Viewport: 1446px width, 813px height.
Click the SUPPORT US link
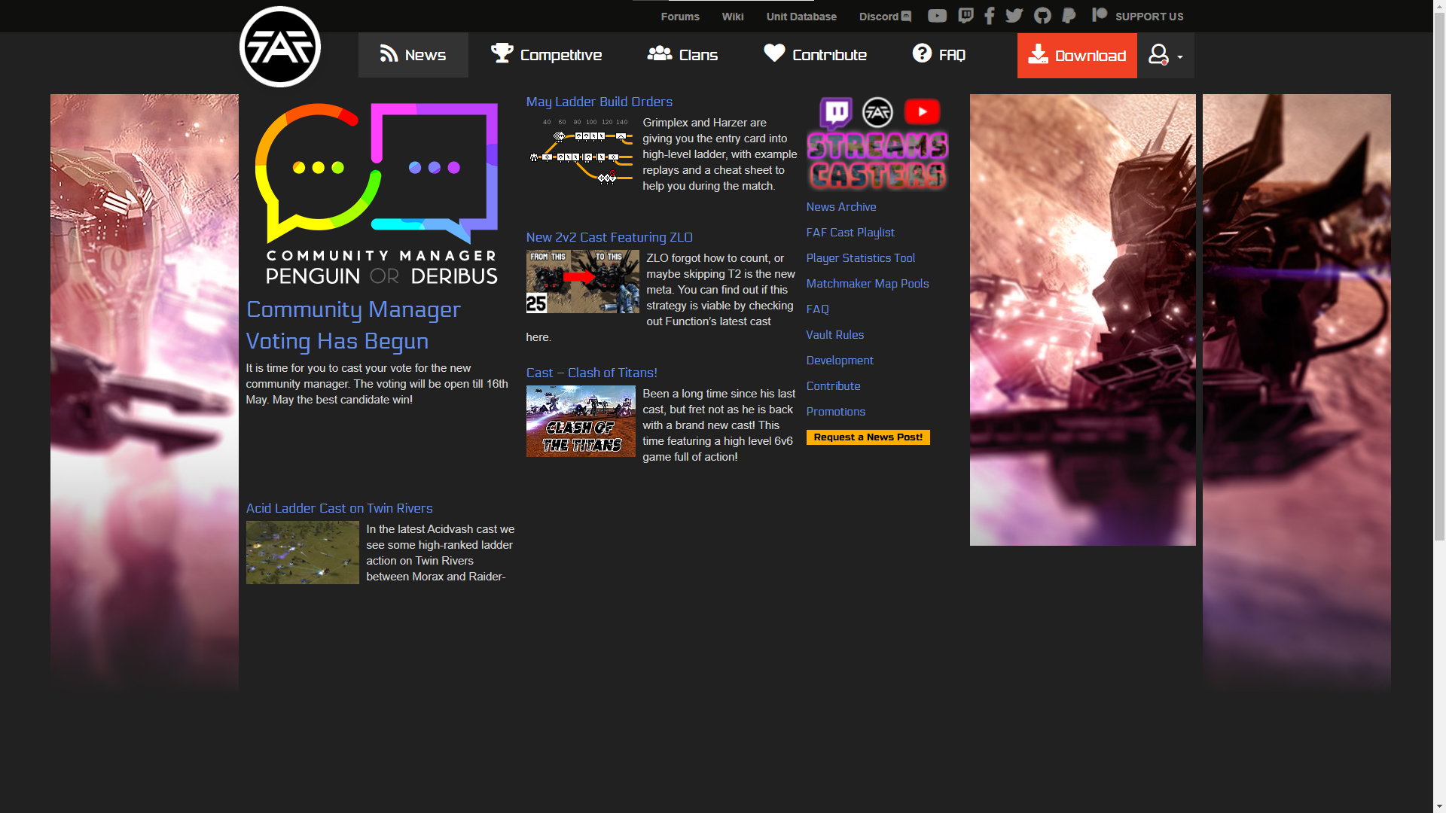click(1149, 17)
